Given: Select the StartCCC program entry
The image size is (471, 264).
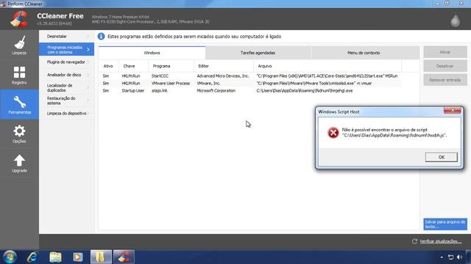Looking at the screenshot, I should pyautogui.click(x=160, y=76).
